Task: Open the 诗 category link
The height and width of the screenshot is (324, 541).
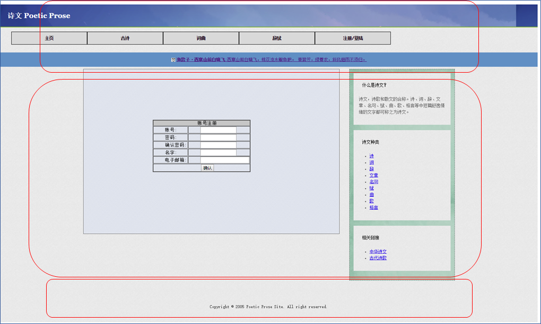Action: click(x=372, y=156)
